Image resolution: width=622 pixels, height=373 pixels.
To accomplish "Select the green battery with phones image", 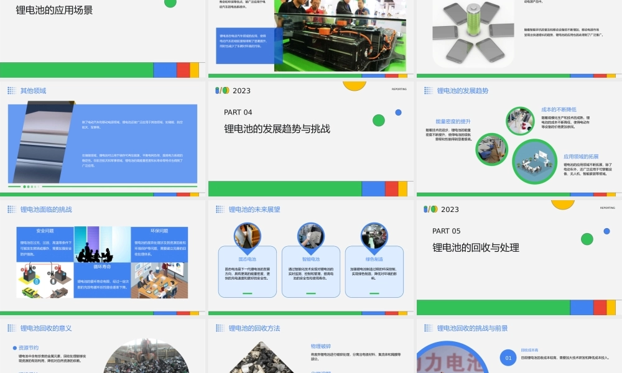I will click(473, 31).
